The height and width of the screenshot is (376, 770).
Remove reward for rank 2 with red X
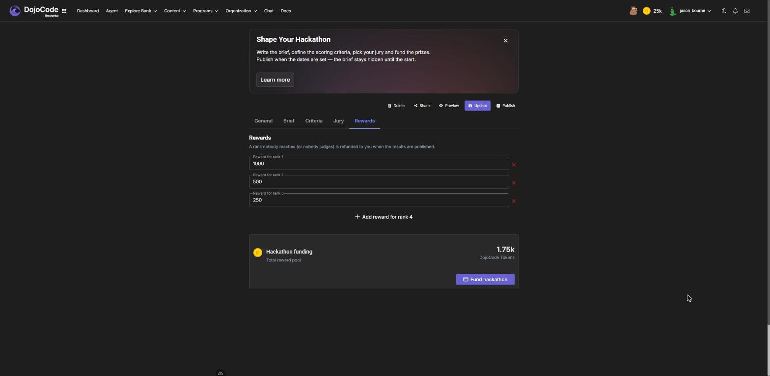(514, 183)
